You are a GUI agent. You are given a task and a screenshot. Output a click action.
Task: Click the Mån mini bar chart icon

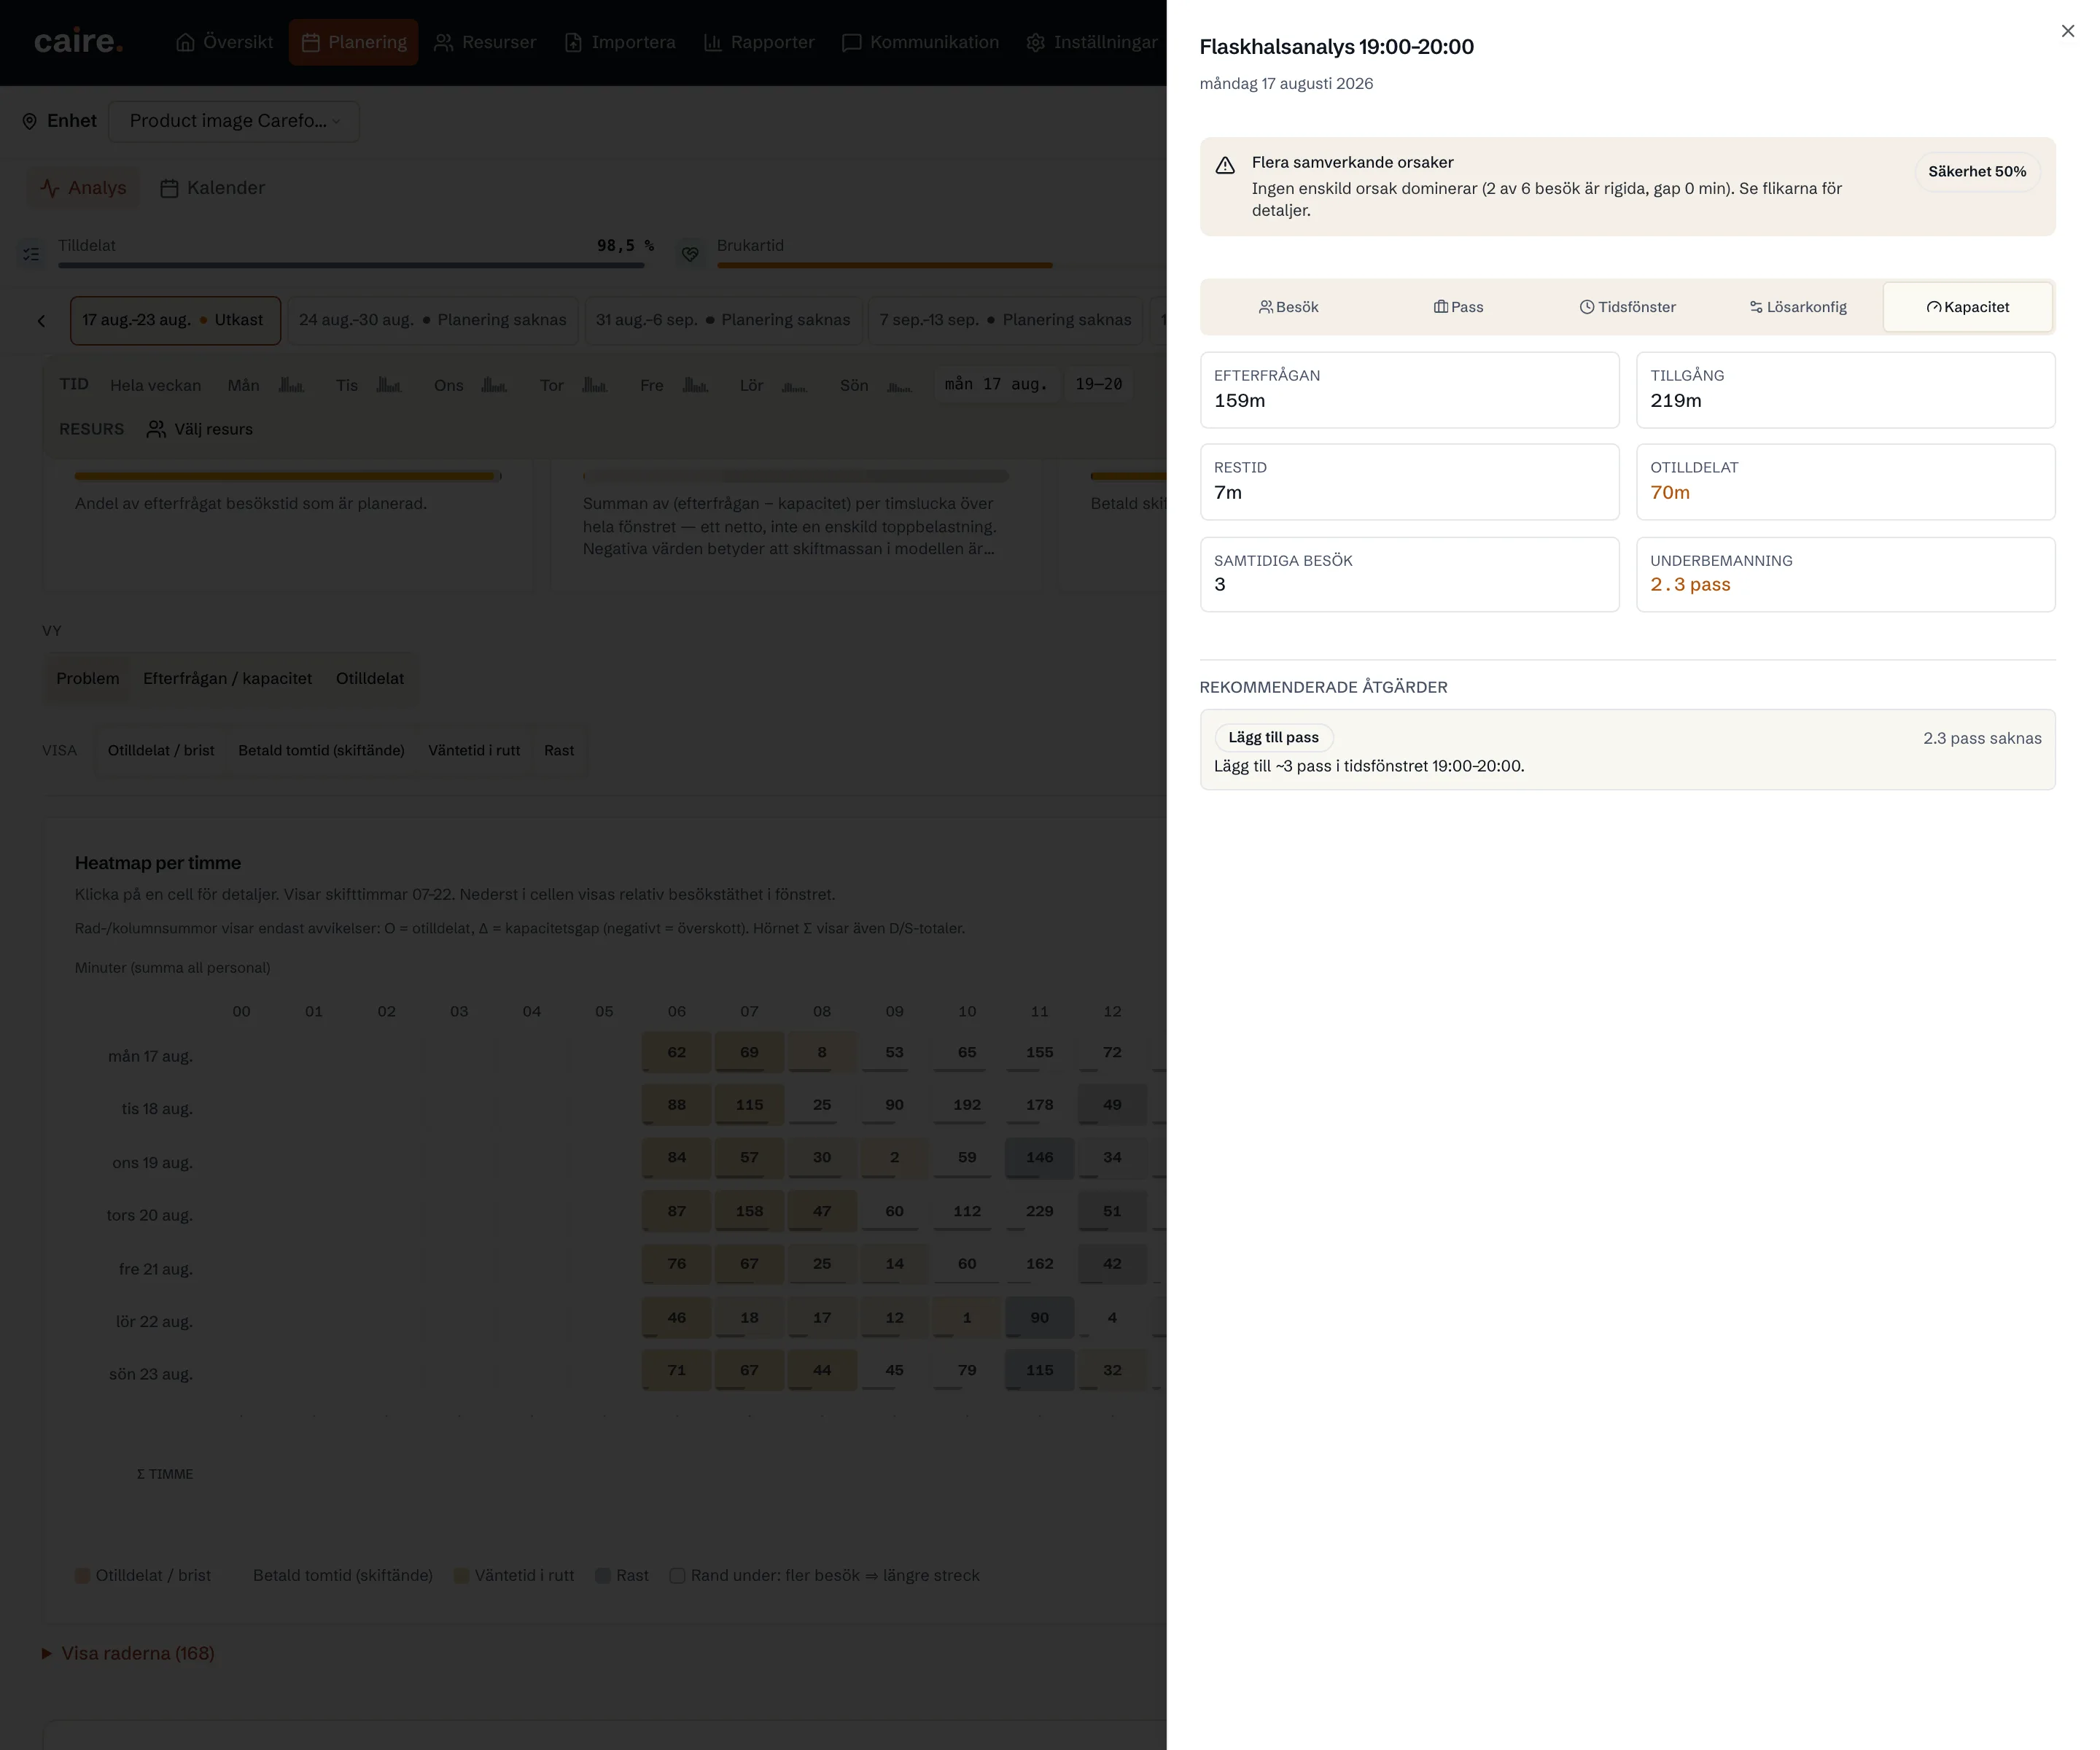291,384
